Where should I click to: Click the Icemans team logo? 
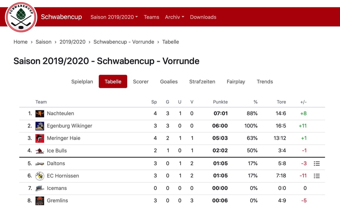(x=40, y=188)
